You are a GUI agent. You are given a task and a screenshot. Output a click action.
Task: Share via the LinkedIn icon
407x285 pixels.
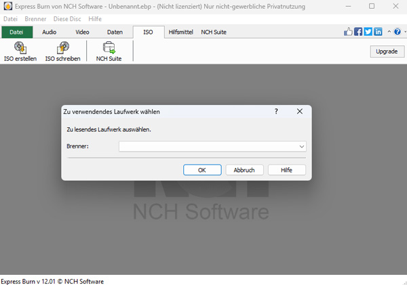378,32
